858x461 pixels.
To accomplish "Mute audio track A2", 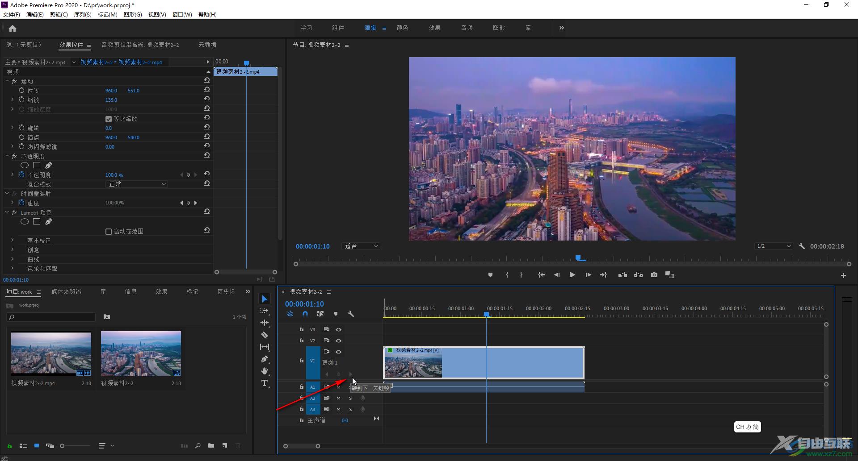I will [338, 398].
